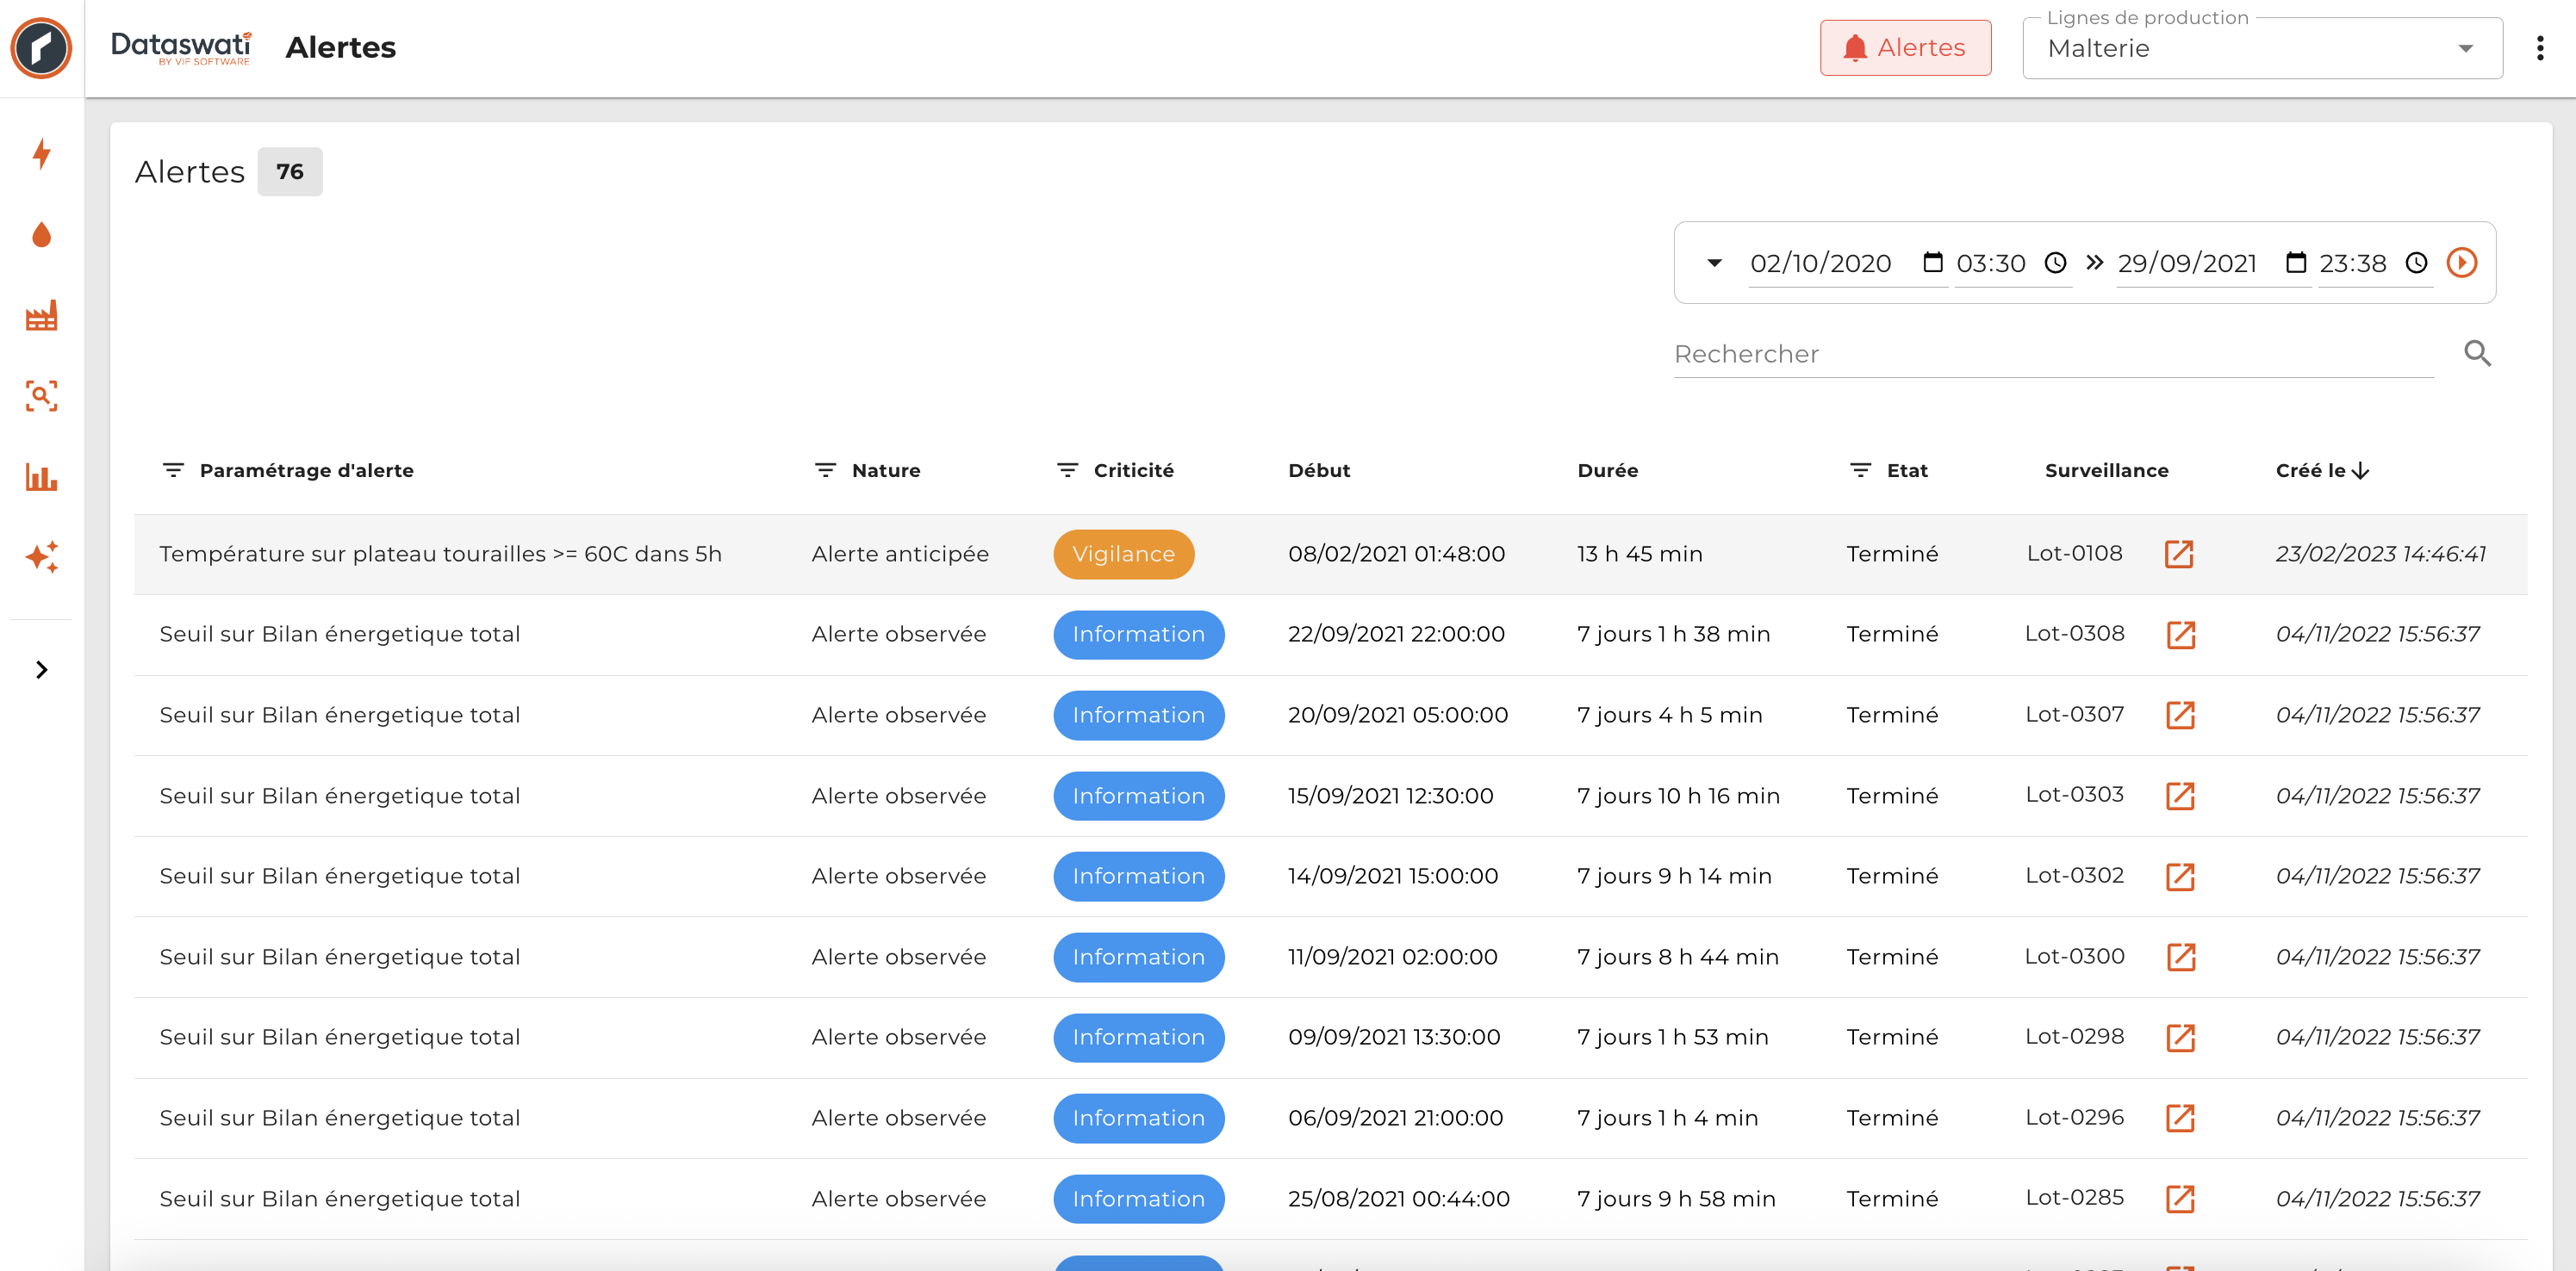Click the round app logo at top left

tap(41, 47)
